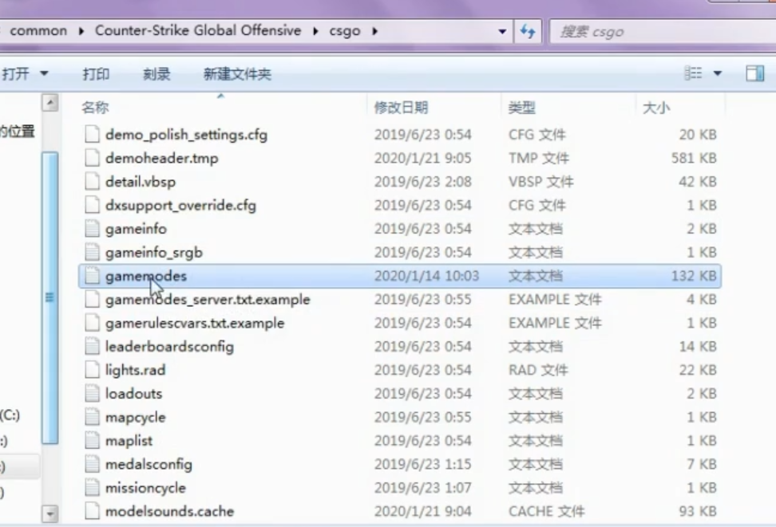This screenshot has width=776, height=527.
Task: Click the refresh icon beside address bar
Action: (x=528, y=32)
